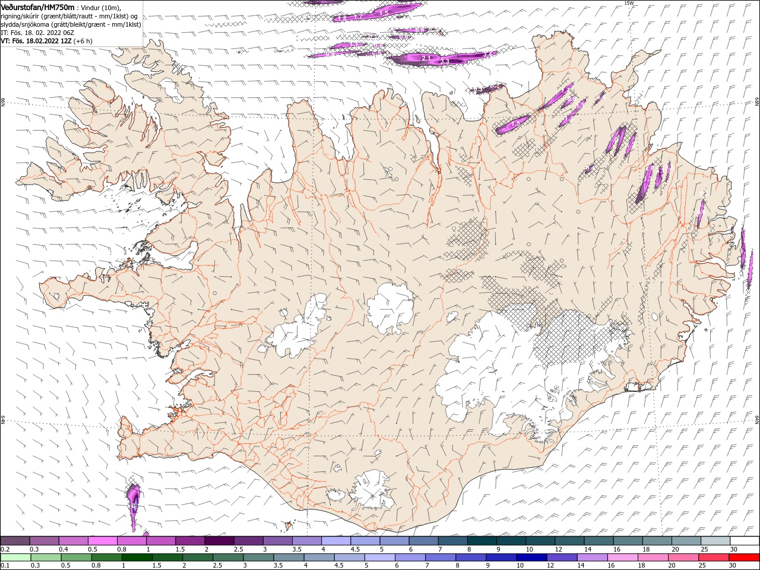
Task: Pick the upper legend swatch starting at 1.5
Action: [x=190, y=541]
